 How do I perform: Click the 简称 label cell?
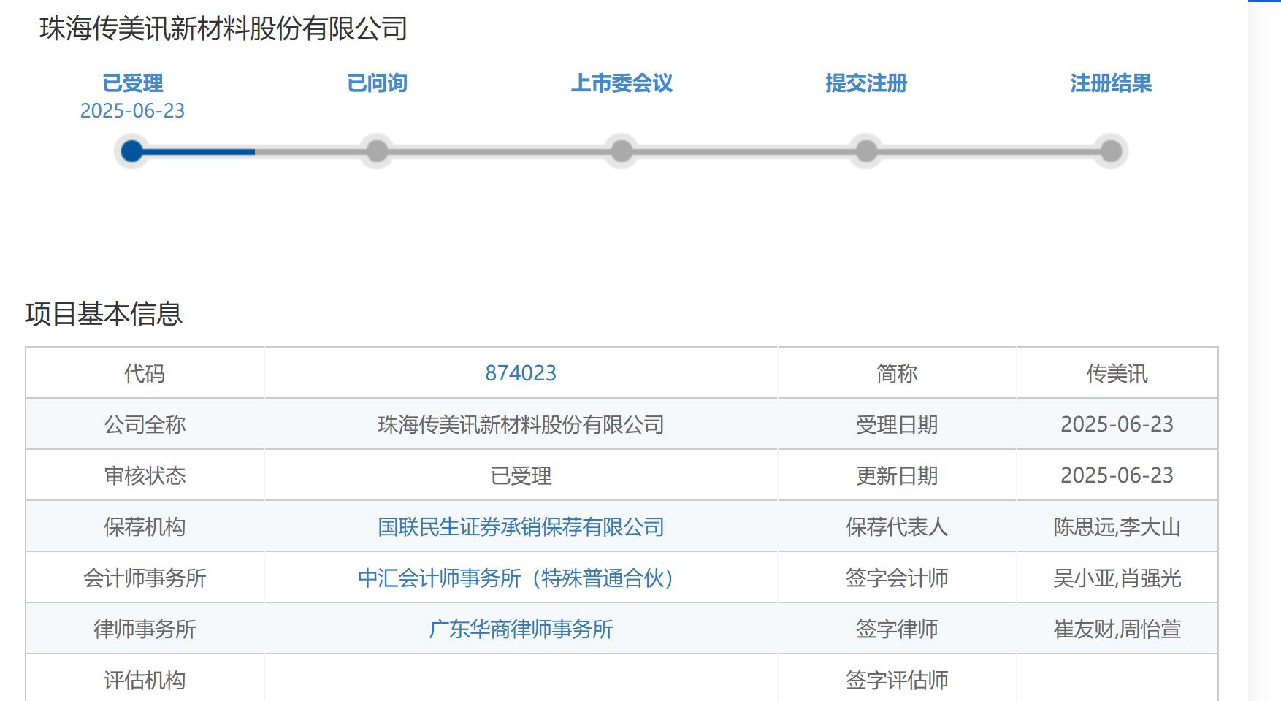click(897, 373)
